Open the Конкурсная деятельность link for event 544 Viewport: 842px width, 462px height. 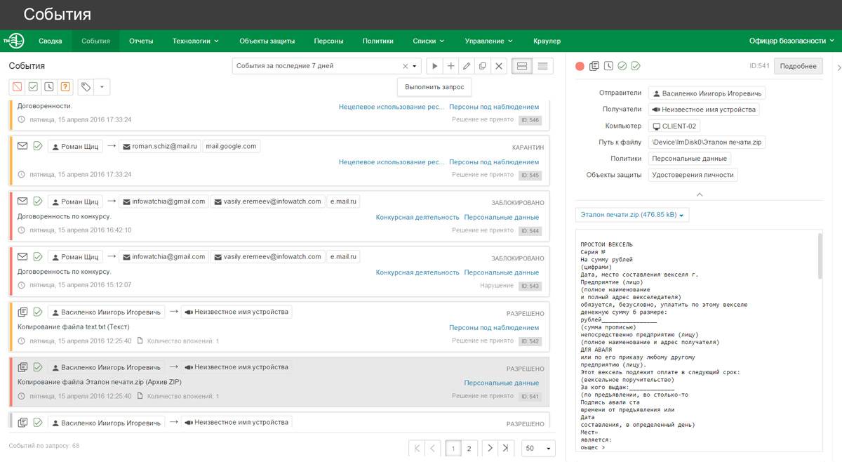(417, 217)
